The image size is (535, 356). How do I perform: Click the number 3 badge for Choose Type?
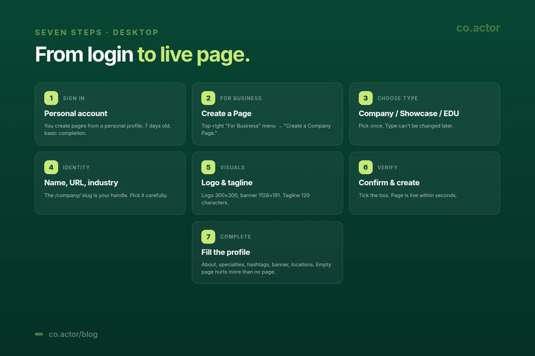click(x=366, y=98)
